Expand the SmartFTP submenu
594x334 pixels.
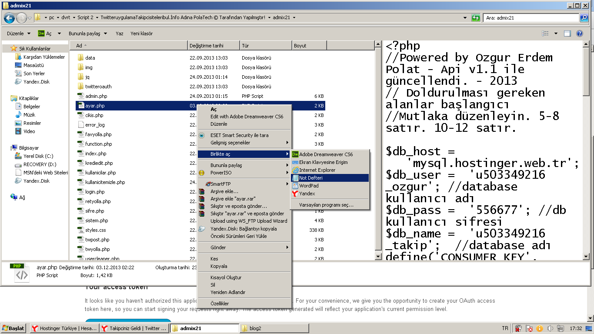coord(244,184)
